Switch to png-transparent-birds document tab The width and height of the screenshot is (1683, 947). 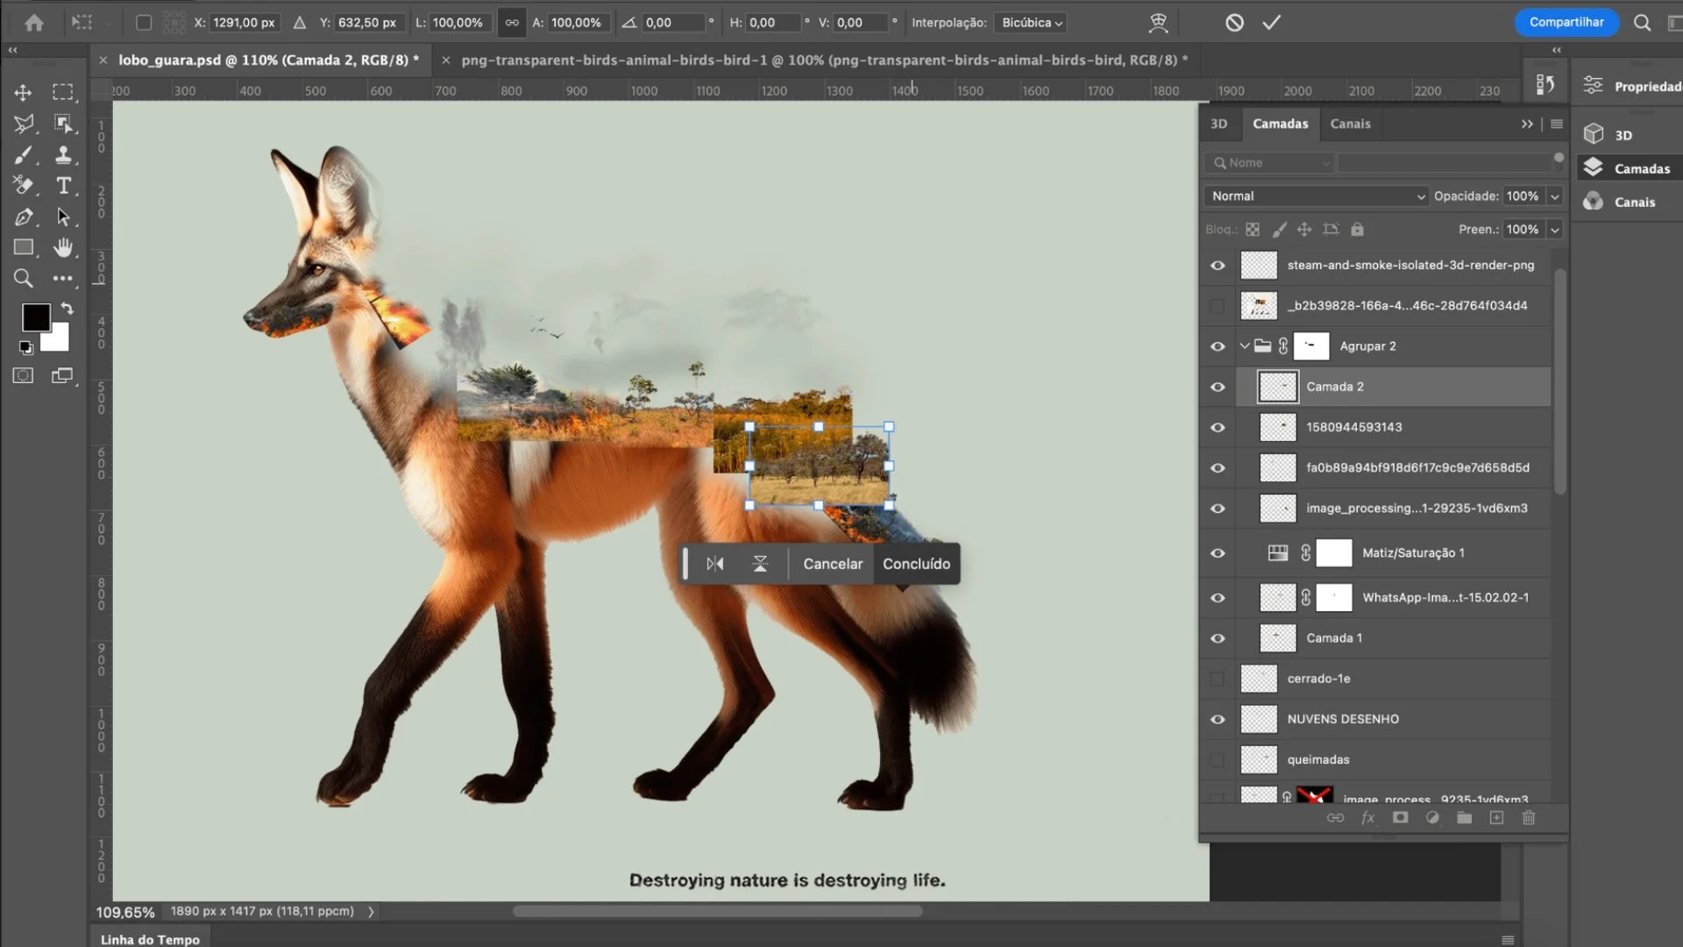[824, 60]
